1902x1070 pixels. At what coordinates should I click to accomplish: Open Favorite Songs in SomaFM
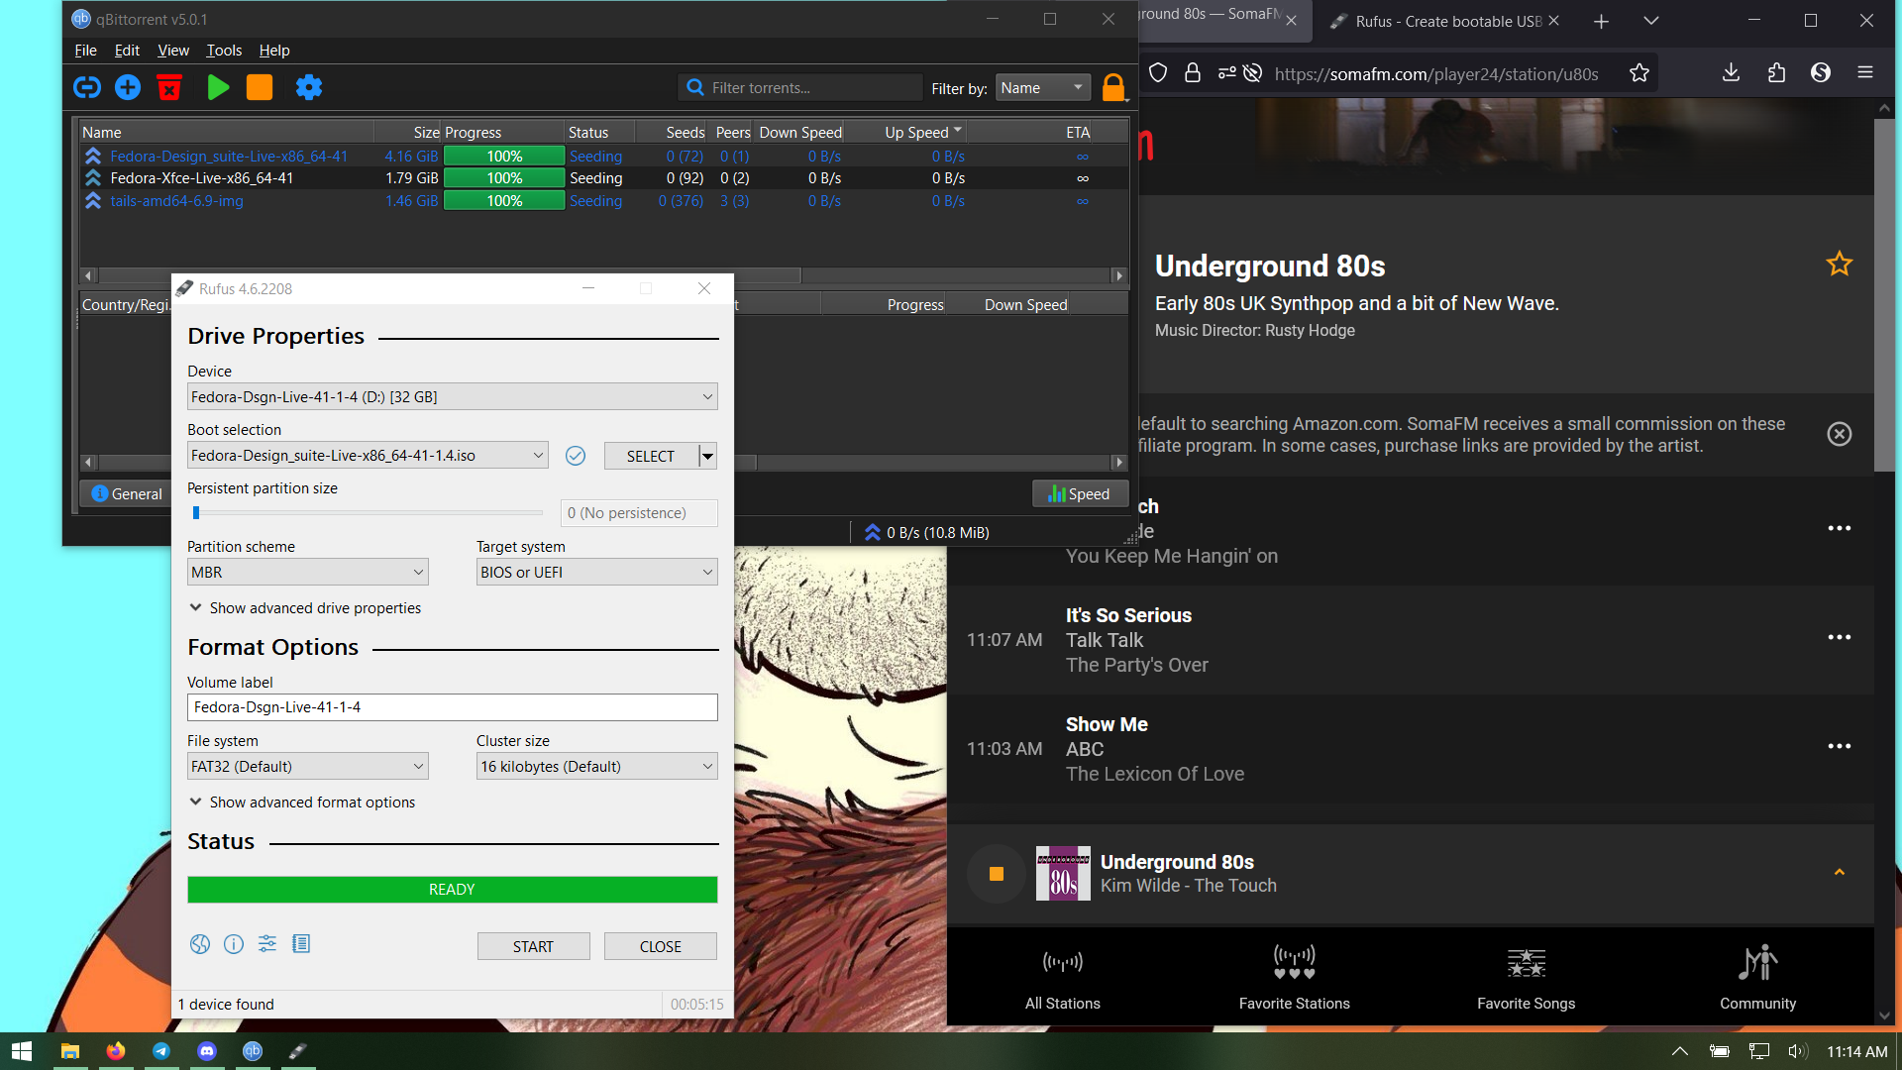pyautogui.click(x=1527, y=978)
